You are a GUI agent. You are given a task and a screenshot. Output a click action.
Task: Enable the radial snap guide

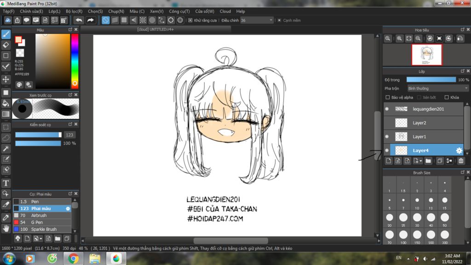(143, 20)
